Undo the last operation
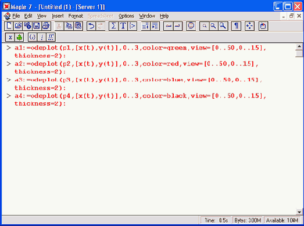 [91, 26]
